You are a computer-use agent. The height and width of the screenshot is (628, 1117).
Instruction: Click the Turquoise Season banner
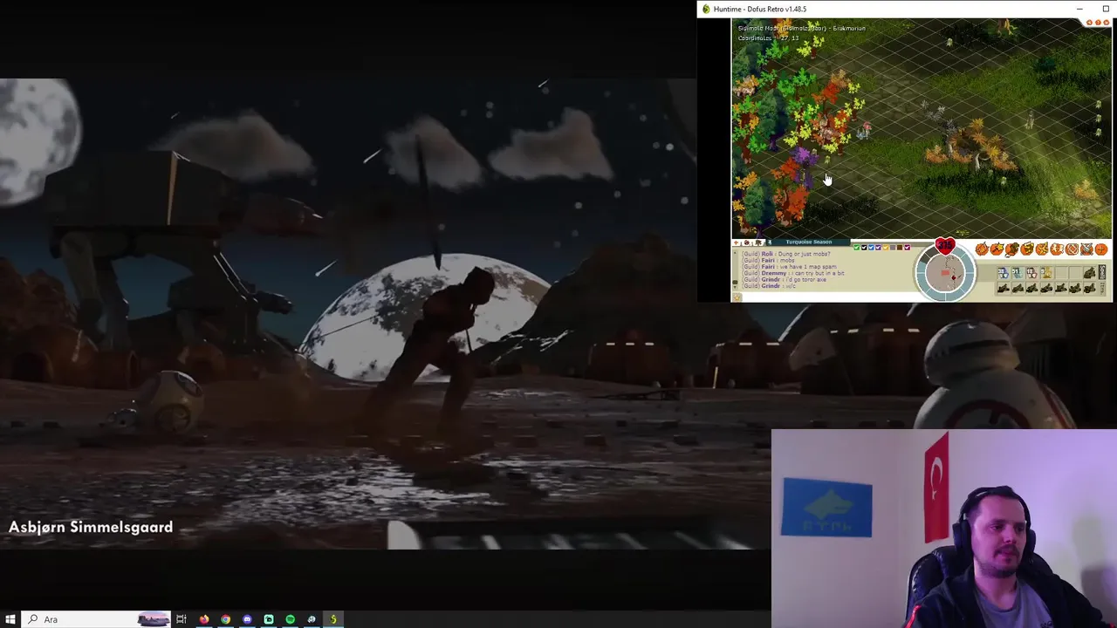pos(809,242)
